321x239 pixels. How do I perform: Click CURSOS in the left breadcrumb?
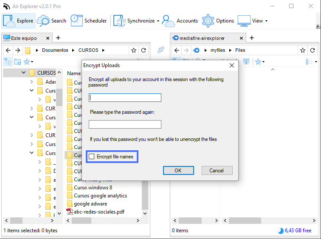(x=88, y=50)
